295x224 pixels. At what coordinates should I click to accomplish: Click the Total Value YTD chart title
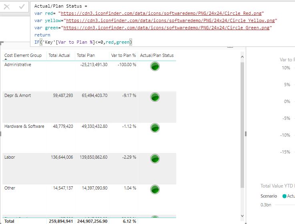278,186
